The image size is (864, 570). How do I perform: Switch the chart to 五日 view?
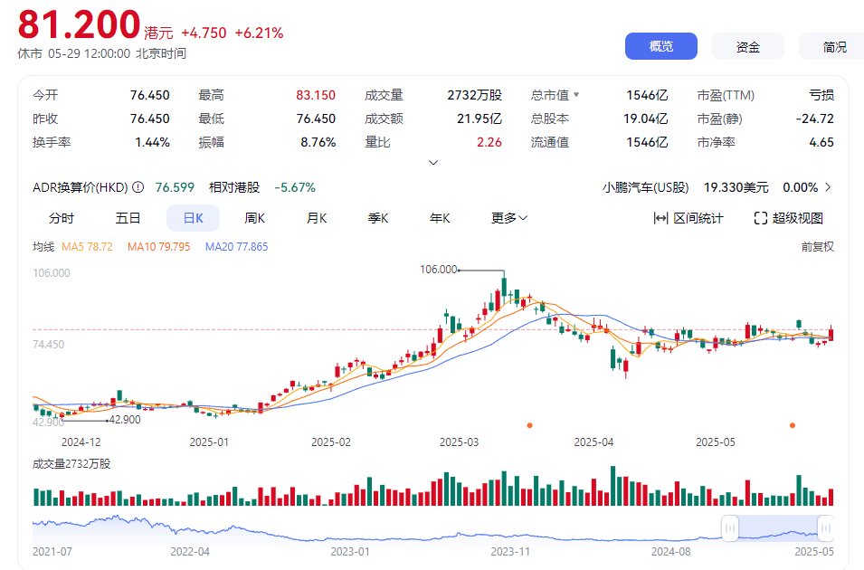click(x=128, y=218)
